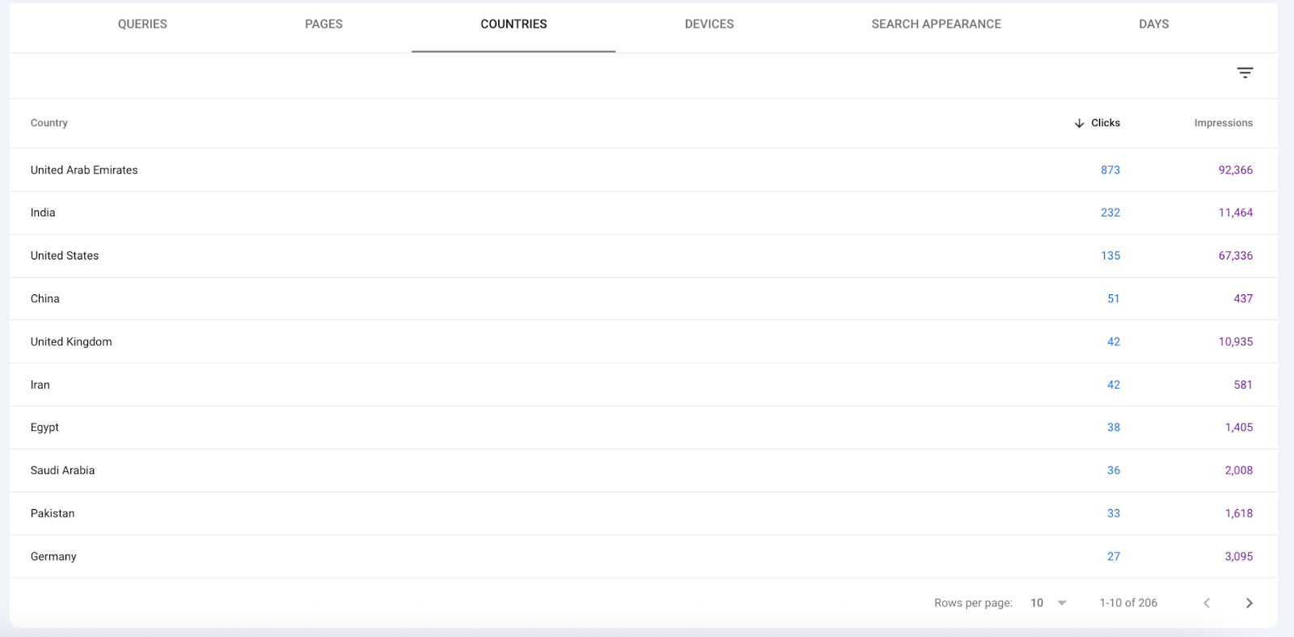Switch to the Queries tab
This screenshot has width=1294, height=637.
tap(142, 24)
